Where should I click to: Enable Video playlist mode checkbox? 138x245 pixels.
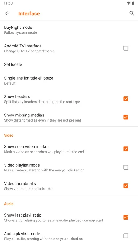tap(126, 167)
